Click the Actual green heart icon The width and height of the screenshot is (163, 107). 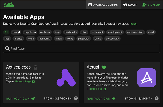click(x=104, y=67)
